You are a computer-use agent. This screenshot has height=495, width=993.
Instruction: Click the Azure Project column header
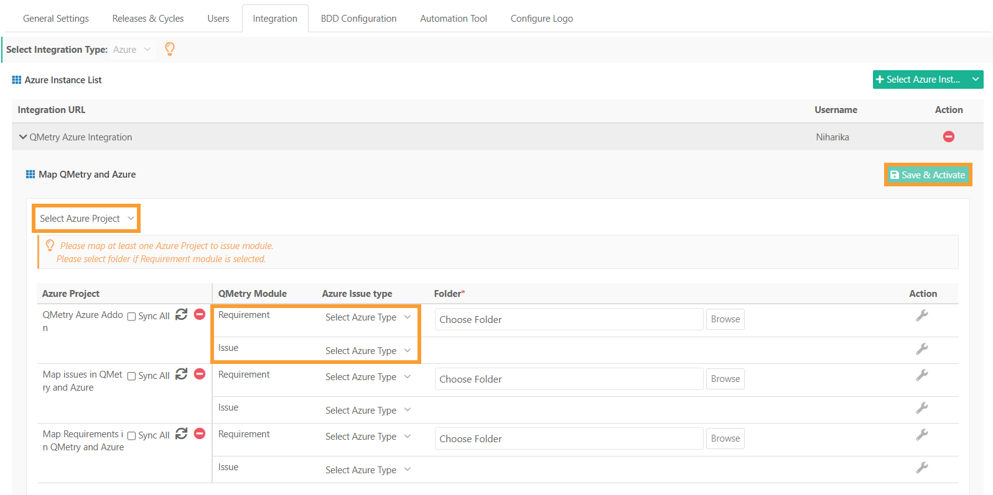tap(71, 294)
